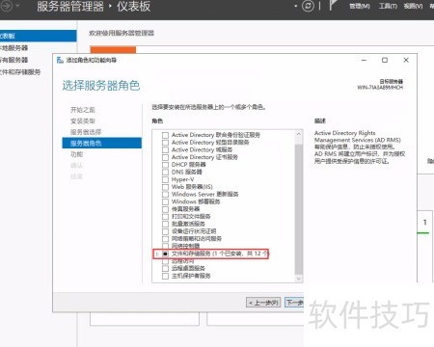This screenshot has width=434, height=347.
Task: Click the 下一步 next button
Action: tap(294, 303)
